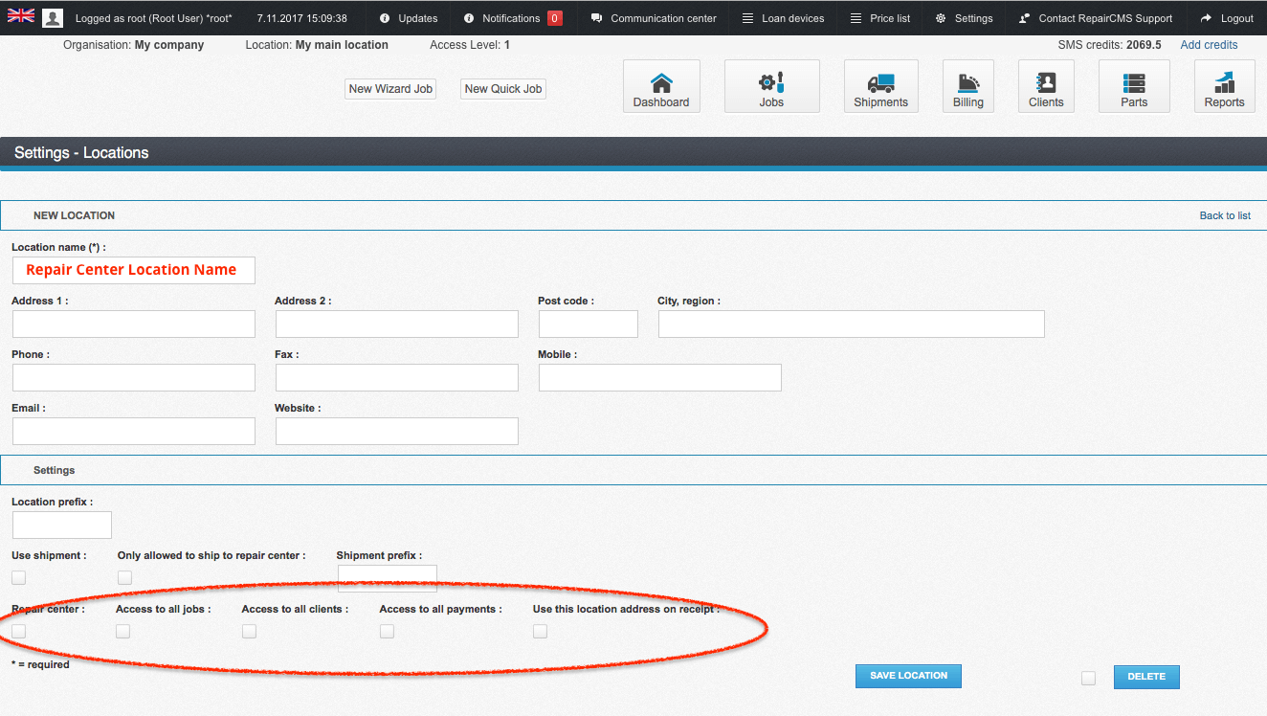Click the Email field
This screenshot has height=716, width=1267.
pyautogui.click(x=134, y=431)
